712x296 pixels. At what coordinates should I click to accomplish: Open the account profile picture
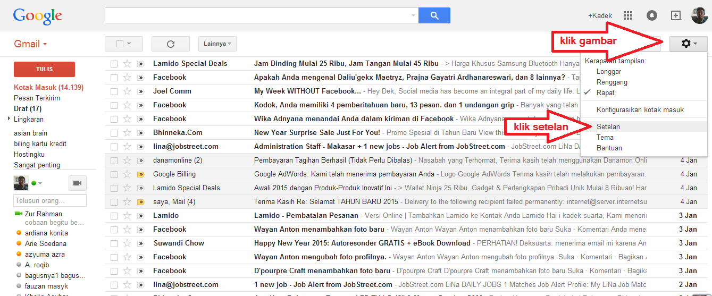click(699, 15)
